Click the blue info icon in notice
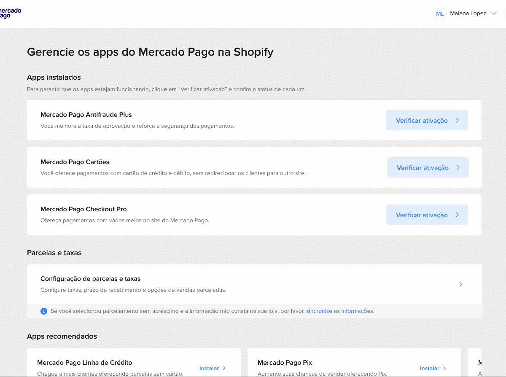Image resolution: width=506 pixels, height=377 pixels. click(x=44, y=311)
